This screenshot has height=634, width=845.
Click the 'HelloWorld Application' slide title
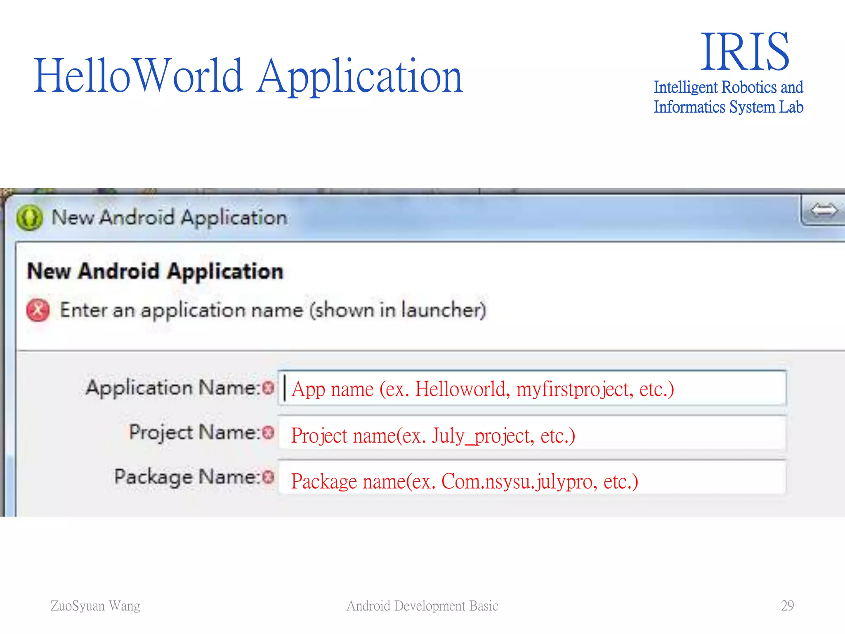(248, 76)
